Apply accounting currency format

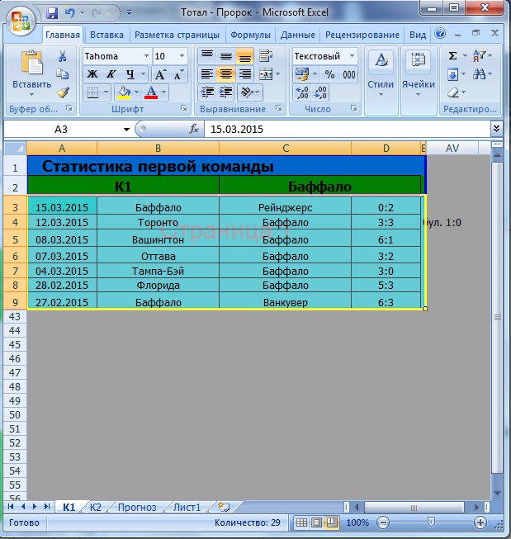coord(301,74)
